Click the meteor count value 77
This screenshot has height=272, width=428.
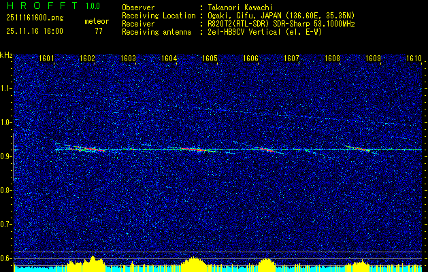(99, 31)
